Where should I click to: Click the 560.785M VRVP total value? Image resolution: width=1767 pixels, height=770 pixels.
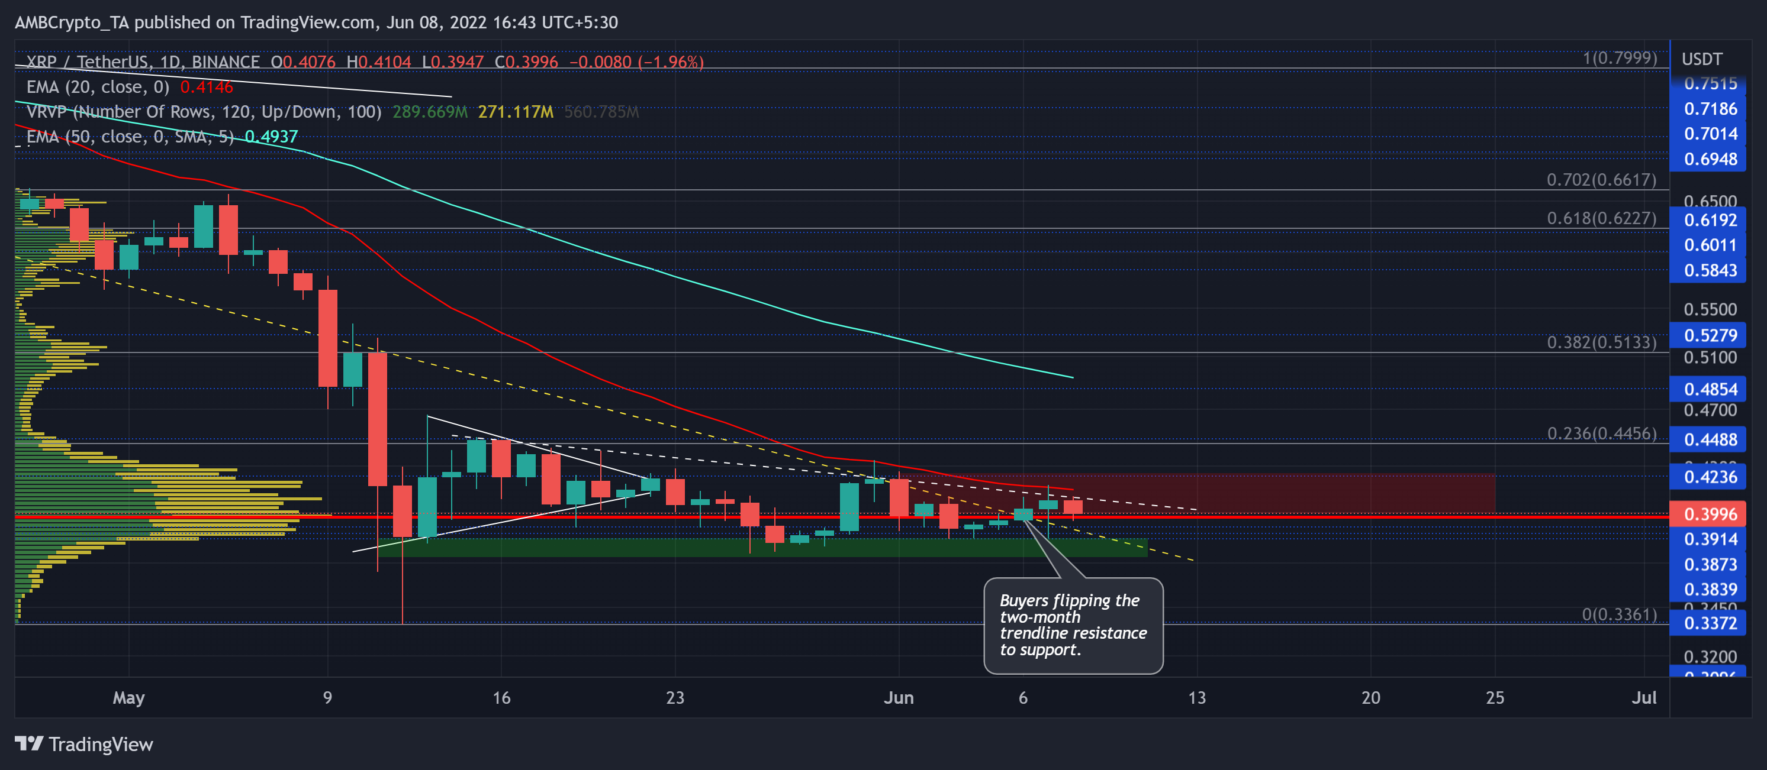pos(601,112)
